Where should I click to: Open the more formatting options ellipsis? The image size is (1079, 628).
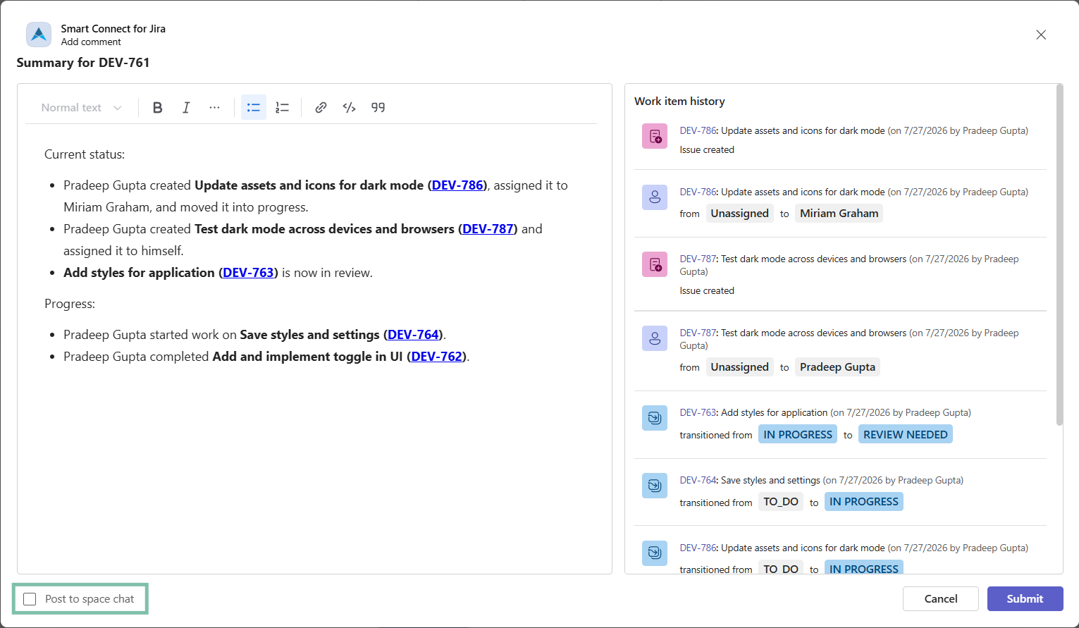[x=214, y=107]
